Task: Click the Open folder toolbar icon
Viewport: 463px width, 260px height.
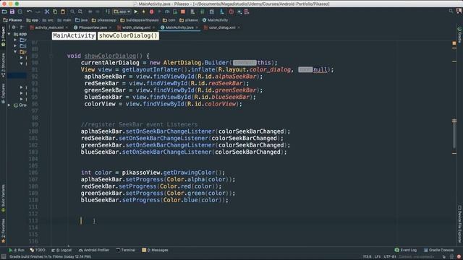Action: point(4,12)
